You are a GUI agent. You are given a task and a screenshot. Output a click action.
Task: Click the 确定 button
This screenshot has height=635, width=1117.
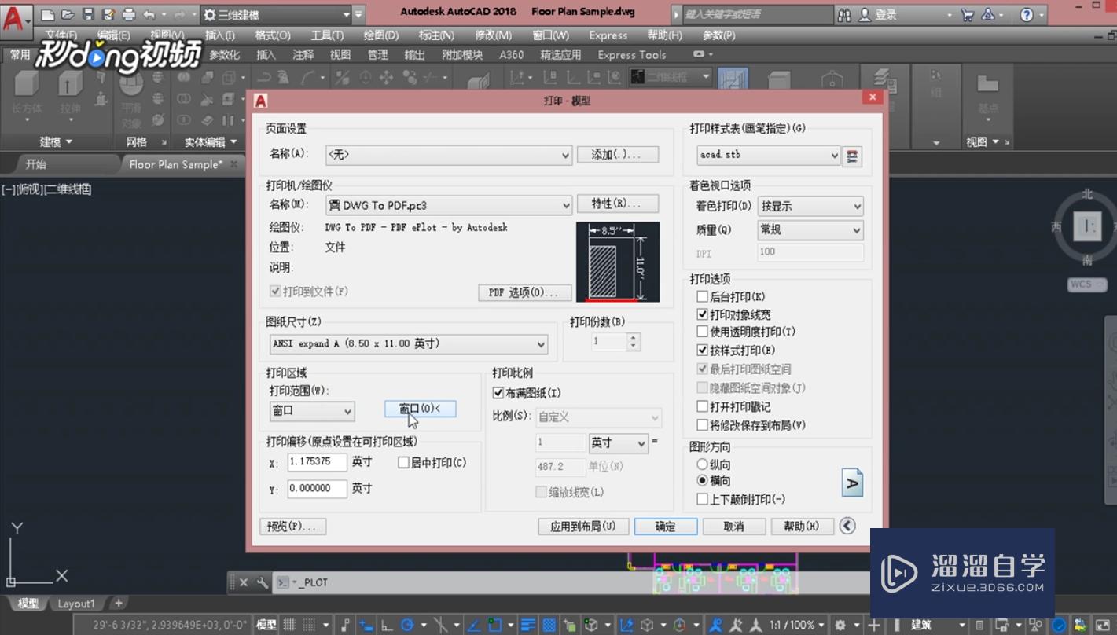665,527
